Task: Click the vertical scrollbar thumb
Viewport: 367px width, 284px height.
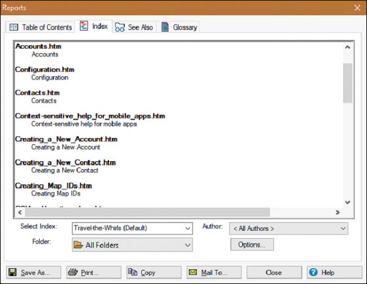Action: point(347,83)
